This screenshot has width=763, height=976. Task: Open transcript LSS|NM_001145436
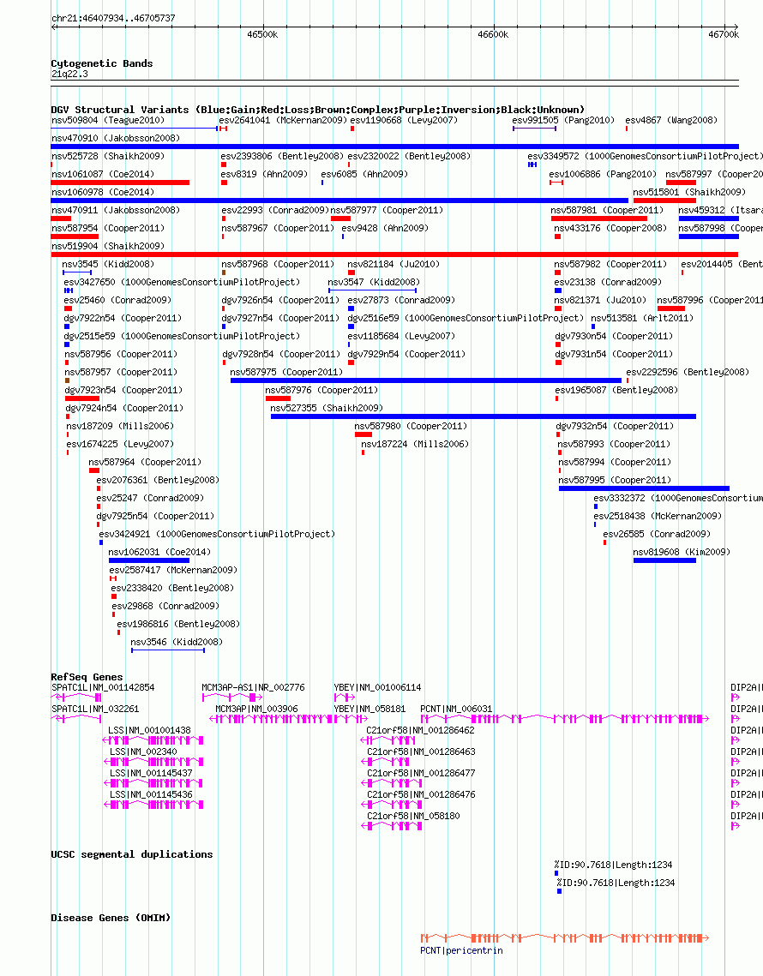click(152, 795)
